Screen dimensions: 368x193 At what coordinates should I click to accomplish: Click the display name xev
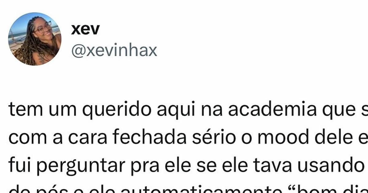(85, 29)
